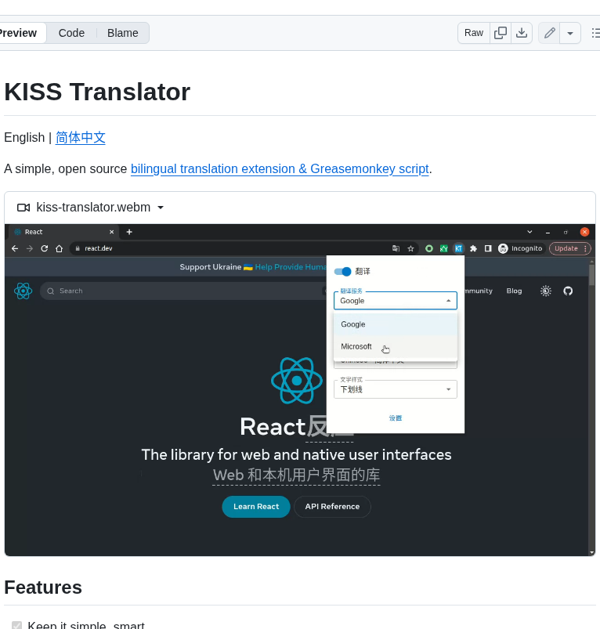
Task: Click the React logo in site header
Action: (23, 291)
